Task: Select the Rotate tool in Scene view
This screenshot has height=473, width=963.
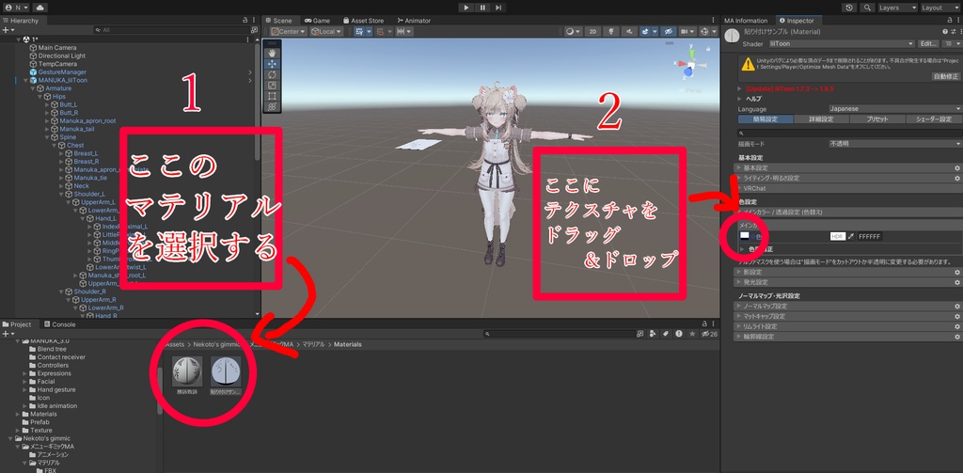Action: click(x=272, y=74)
